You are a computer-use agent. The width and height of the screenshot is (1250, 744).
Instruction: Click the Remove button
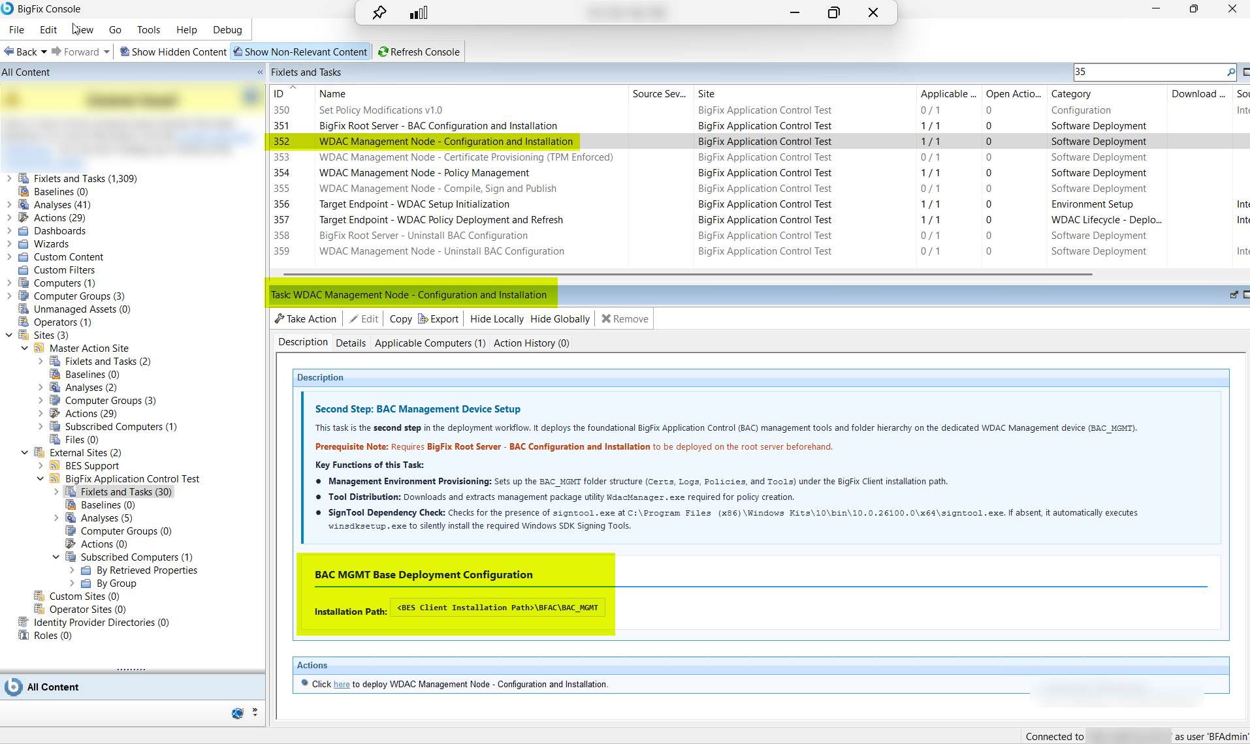625,318
